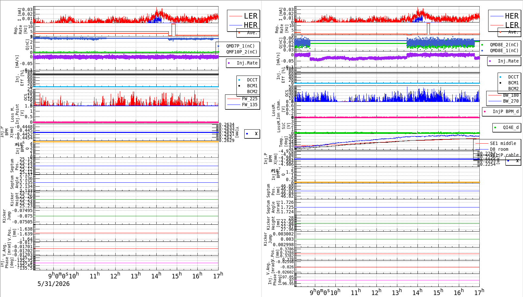
Task: Click green marker beside QMD8E_2(nC)
Action: click(482, 45)
